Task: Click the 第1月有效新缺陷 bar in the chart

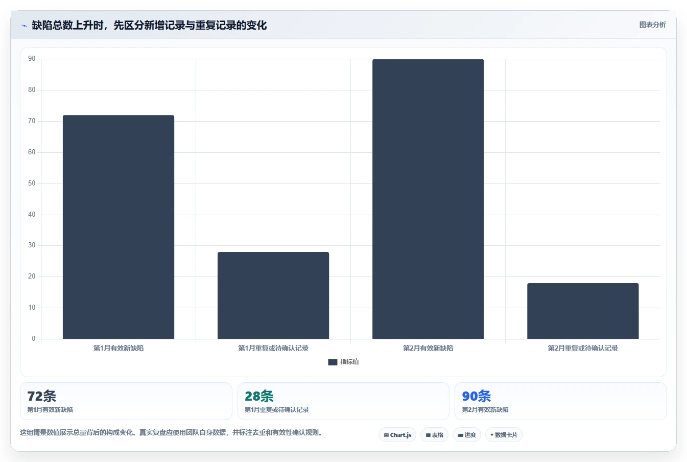Action: point(119,227)
